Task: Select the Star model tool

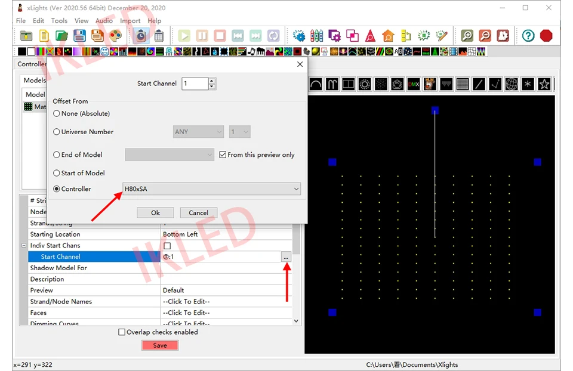Action: coord(544,84)
